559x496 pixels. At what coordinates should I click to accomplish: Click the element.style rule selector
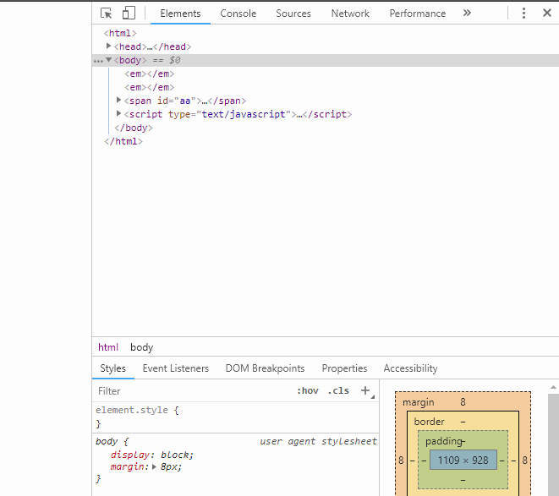(x=132, y=410)
